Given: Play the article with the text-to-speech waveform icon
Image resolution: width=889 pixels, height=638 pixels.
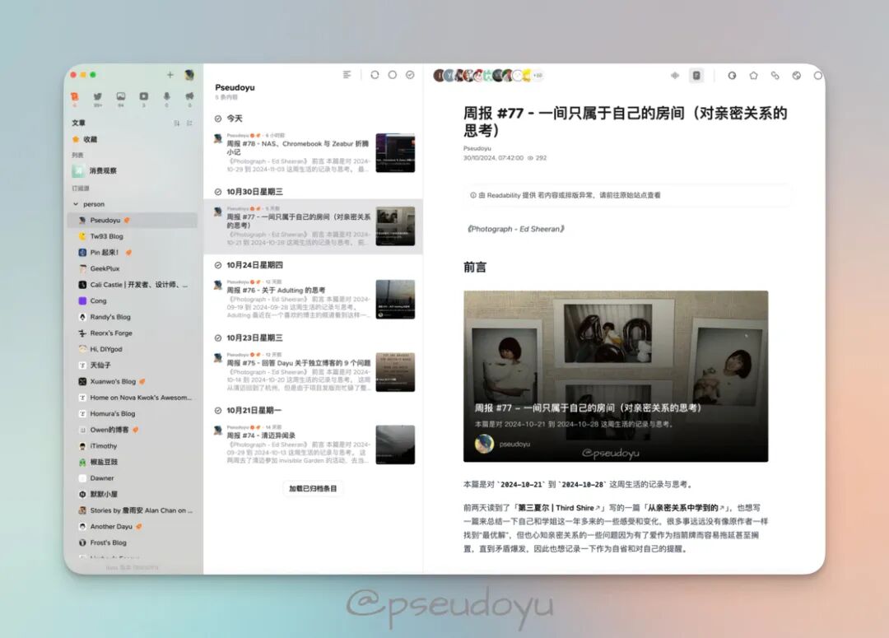Looking at the screenshot, I should 675,76.
